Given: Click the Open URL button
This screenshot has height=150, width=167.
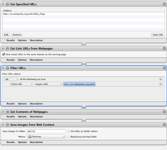Looking at the screenshot, I should pos(158,35).
